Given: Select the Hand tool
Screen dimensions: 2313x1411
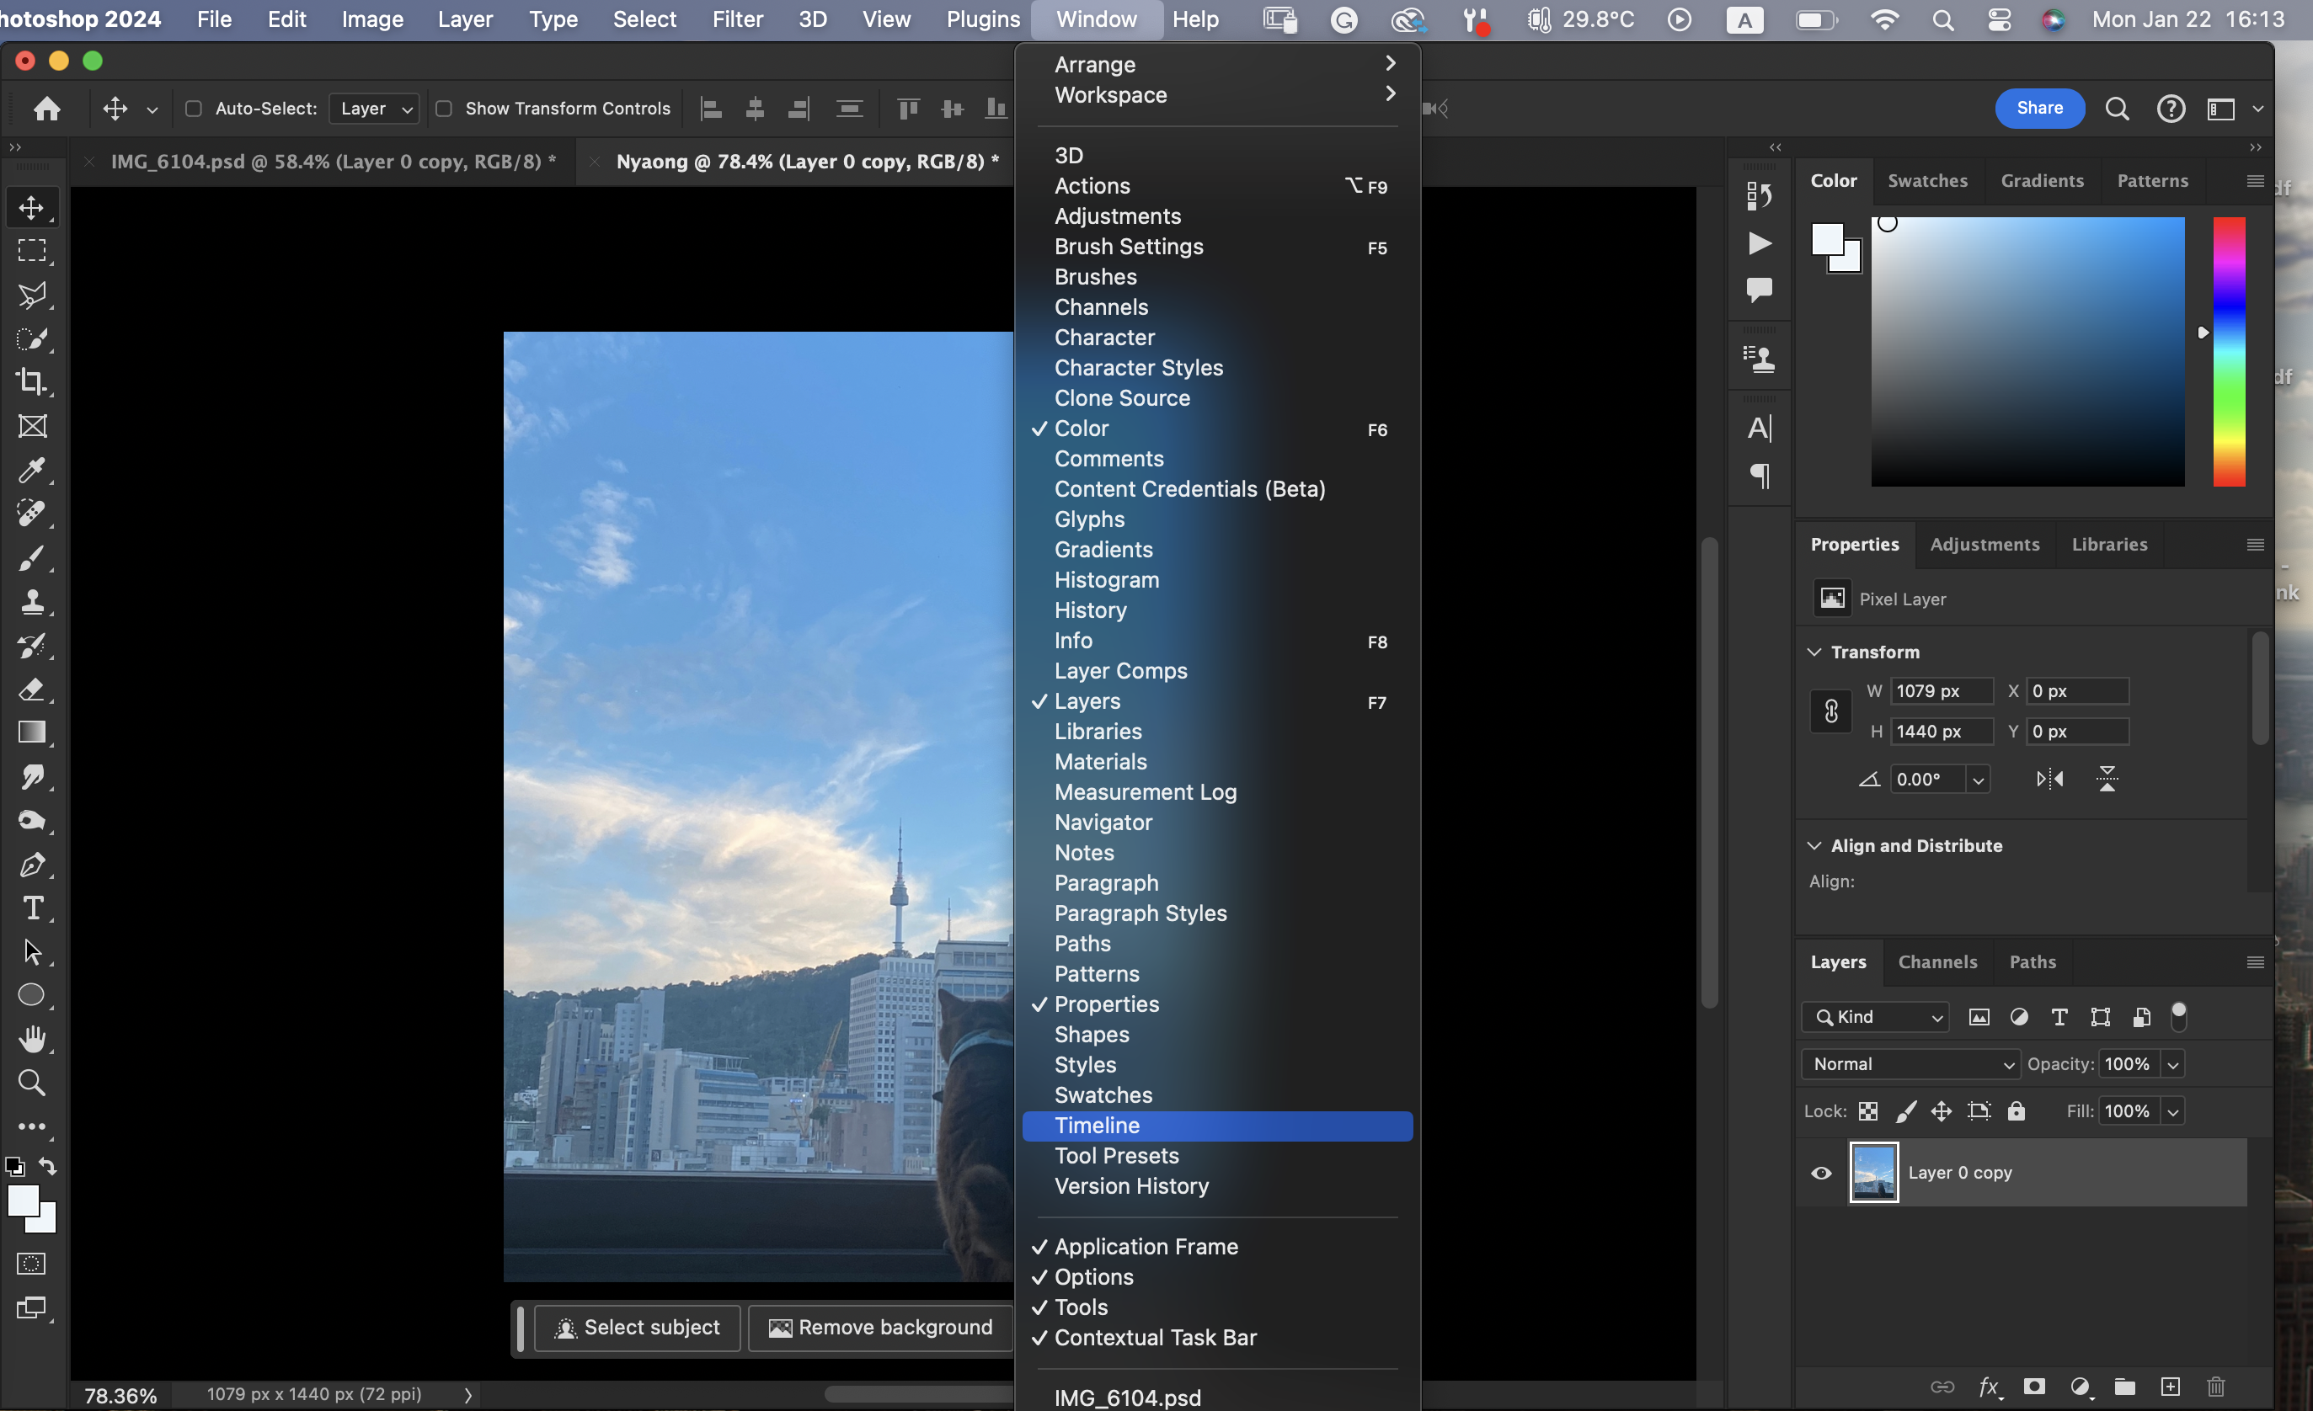Looking at the screenshot, I should (x=32, y=1039).
